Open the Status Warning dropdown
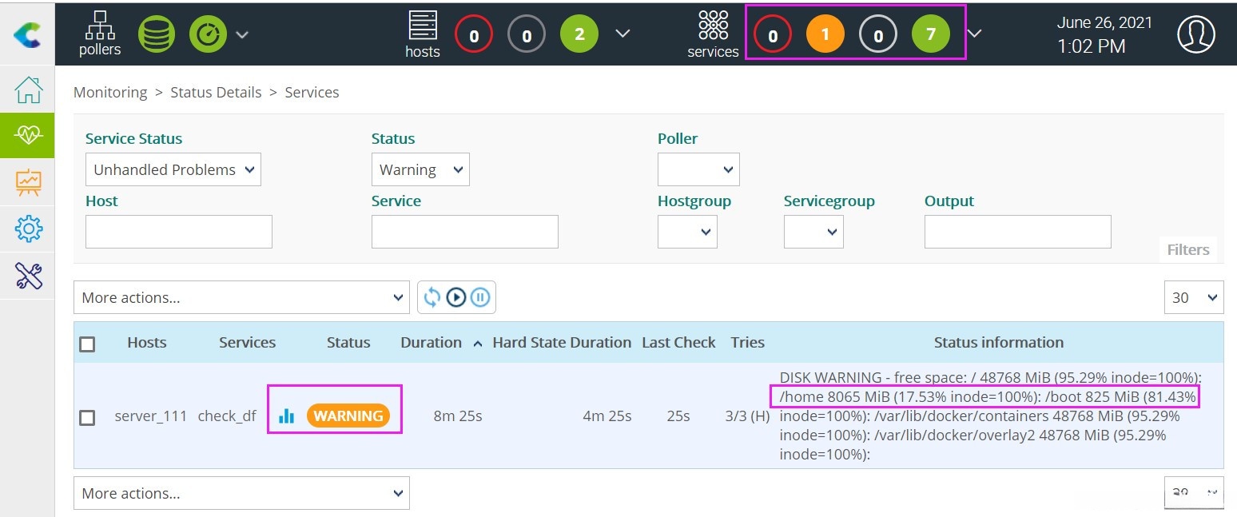 coord(420,169)
